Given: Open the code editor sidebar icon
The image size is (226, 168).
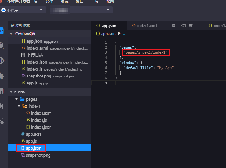Looking at the screenshot, I should pyautogui.click(x=2, y=30).
